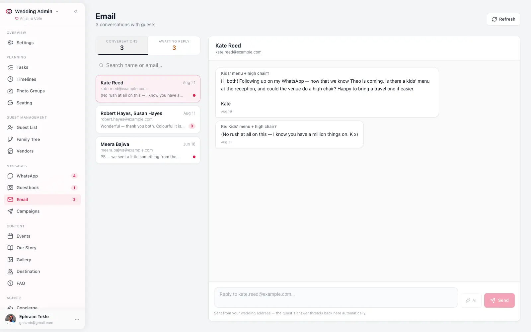Image resolution: width=531 pixels, height=332 pixels.
Task: Open the Robert Hayes, Susan Hayes conversation
Action: pyautogui.click(x=148, y=120)
